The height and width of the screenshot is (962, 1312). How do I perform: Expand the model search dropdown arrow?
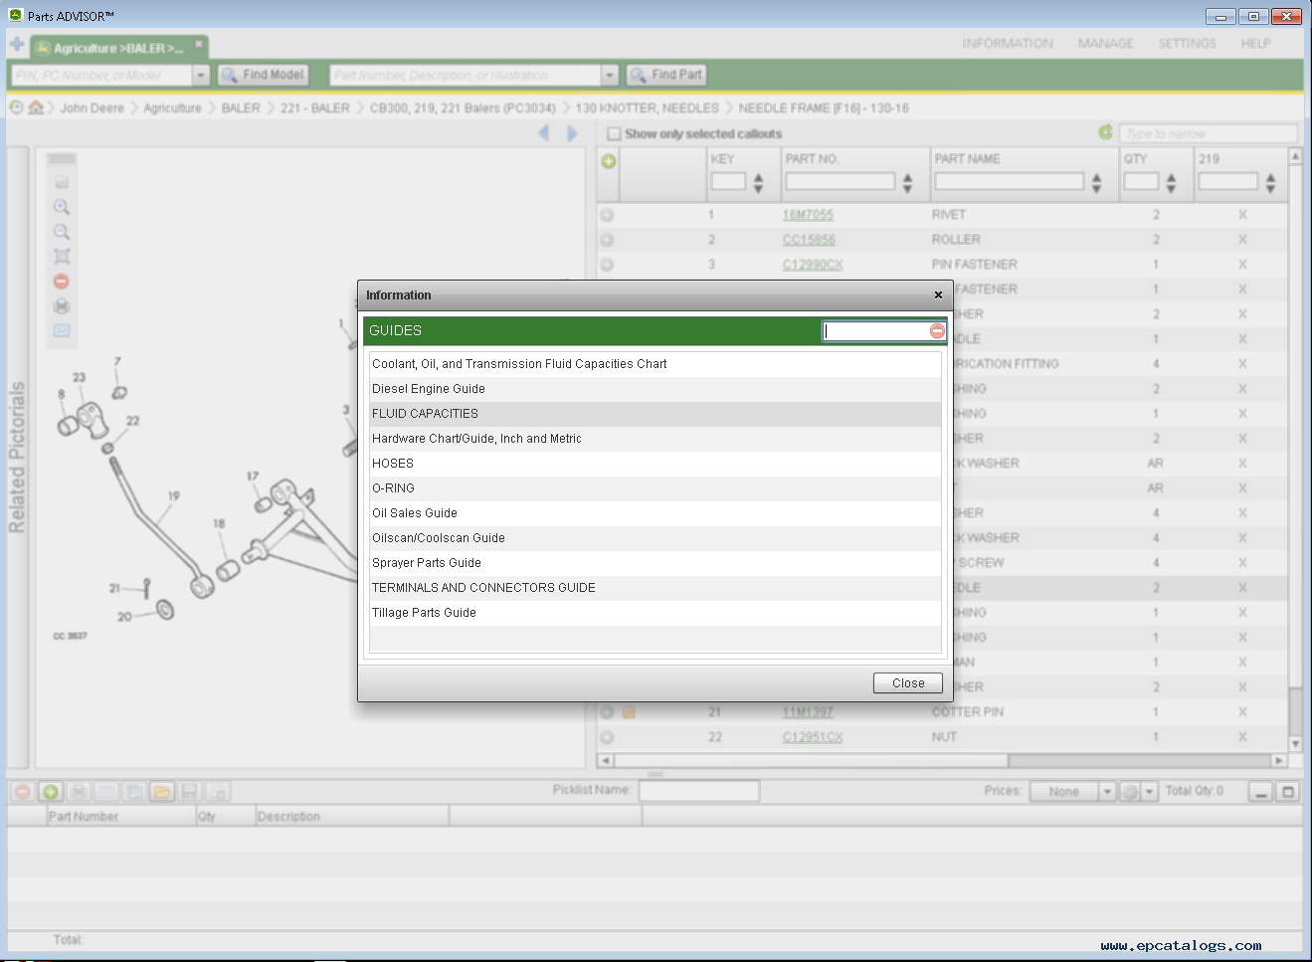(x=200, y=76)
